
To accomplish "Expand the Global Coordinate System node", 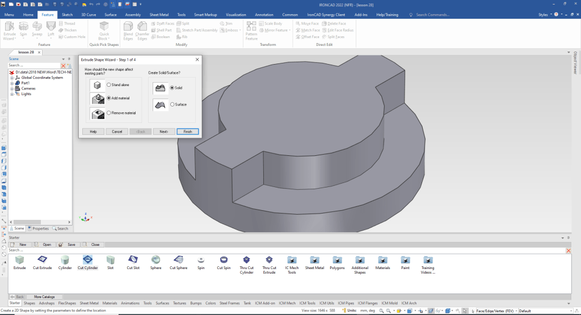I will click(x=11, y=78).
